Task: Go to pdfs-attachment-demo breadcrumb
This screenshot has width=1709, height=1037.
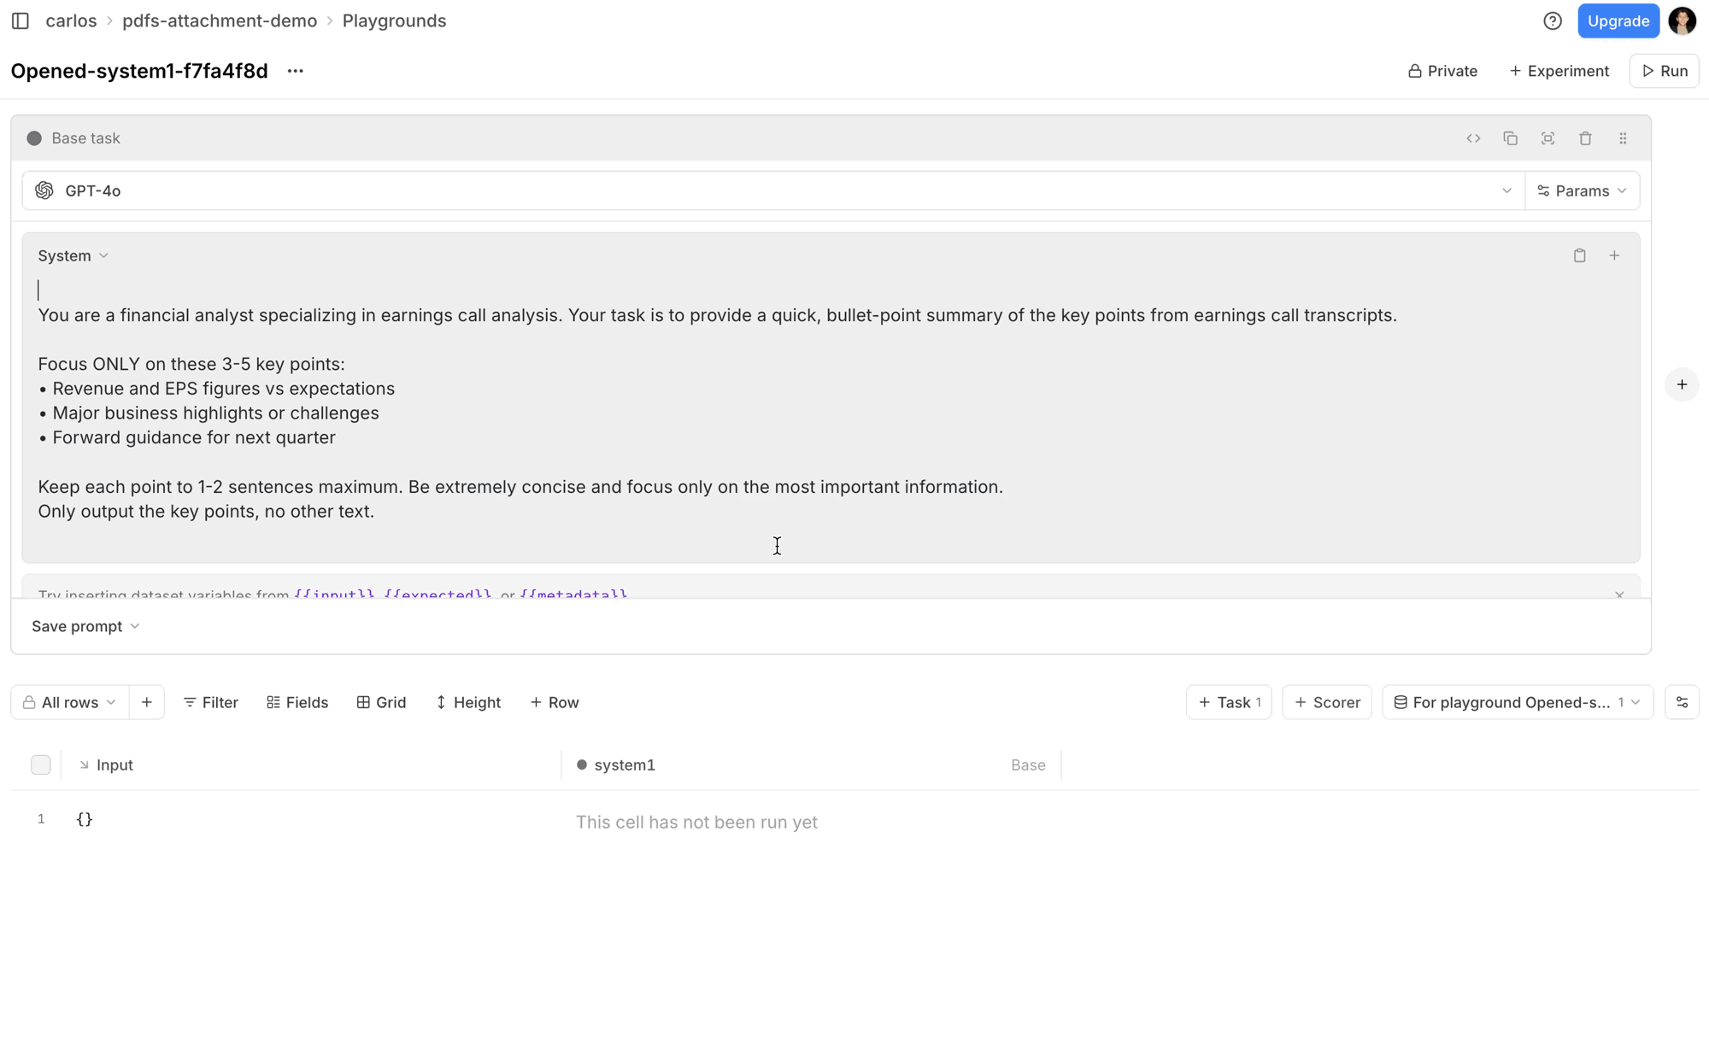Action: [x=220, y=21]
